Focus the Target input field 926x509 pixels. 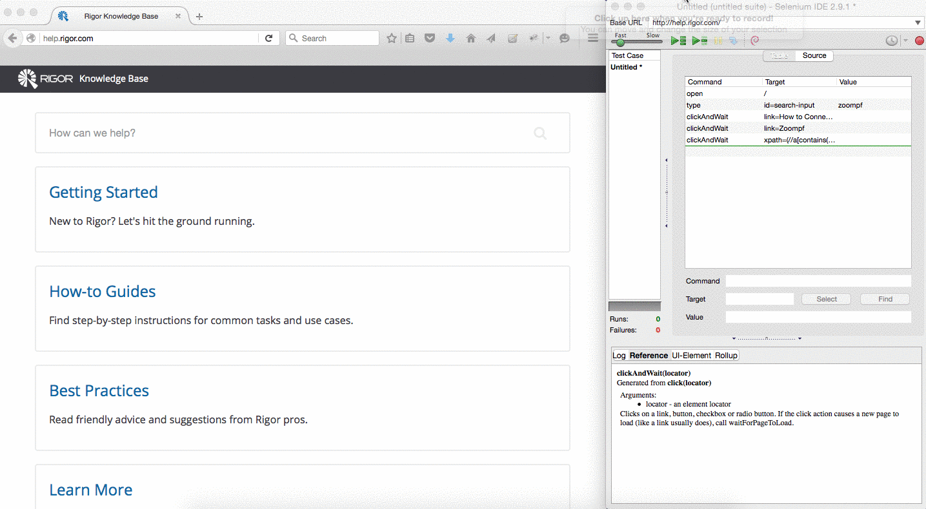760,299
